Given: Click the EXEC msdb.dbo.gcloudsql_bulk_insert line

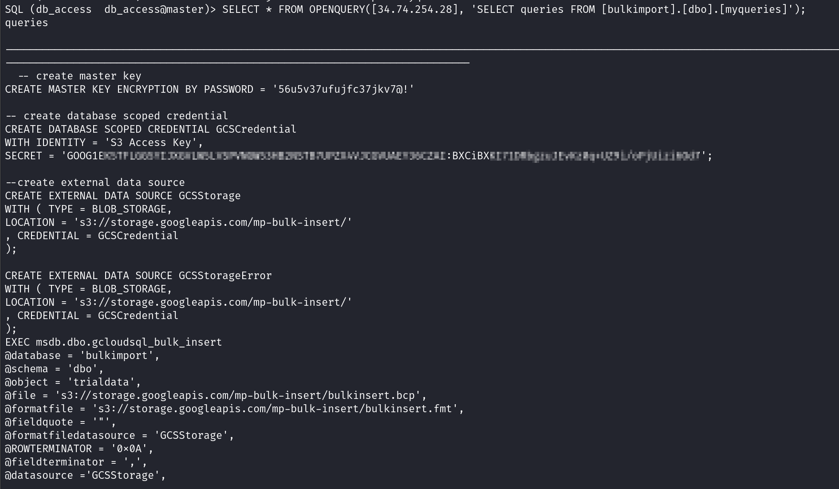Looking at the screenshot, I should click(x=113, y=342).
